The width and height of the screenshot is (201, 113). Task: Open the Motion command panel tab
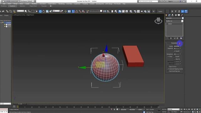click(x=176, y=15)
